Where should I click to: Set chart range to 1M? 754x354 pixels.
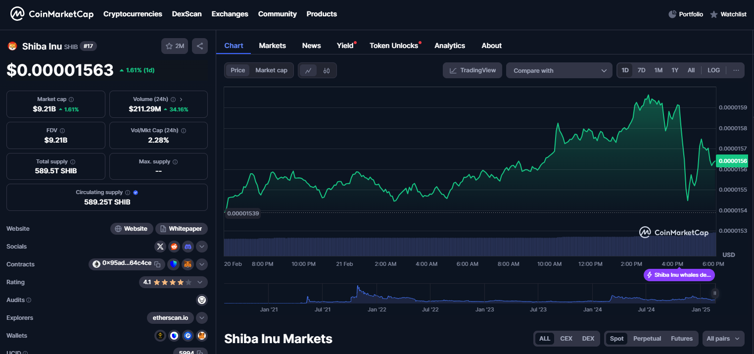[x=659, y=70]
